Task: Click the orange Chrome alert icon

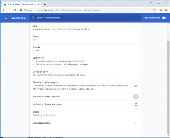Action: 166,10
